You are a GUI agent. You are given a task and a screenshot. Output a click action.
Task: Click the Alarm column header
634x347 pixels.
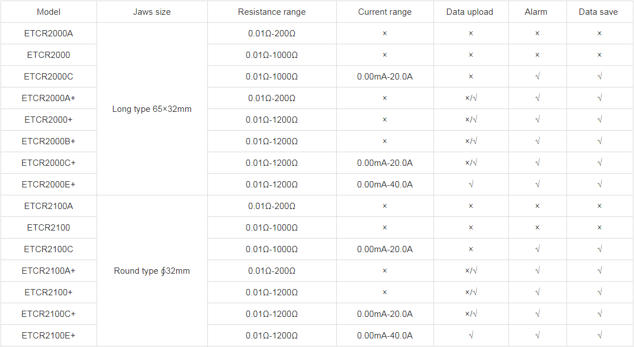point(536,12)
